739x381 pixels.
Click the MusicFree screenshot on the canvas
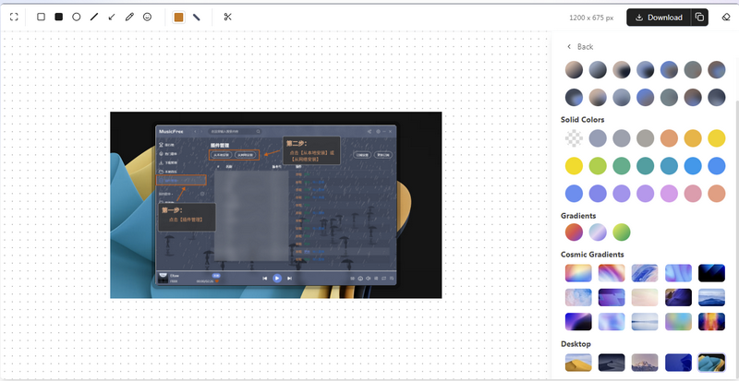point(275,205)
